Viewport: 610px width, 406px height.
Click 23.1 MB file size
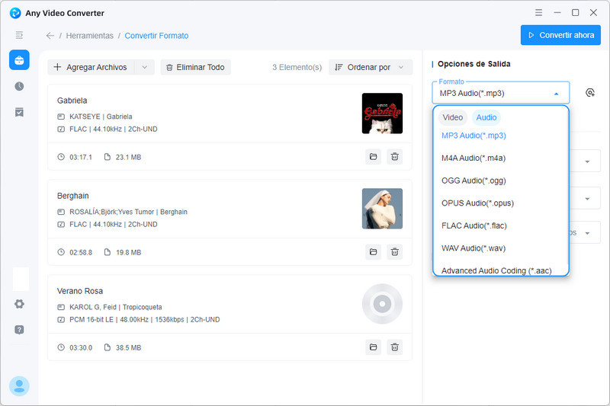pos(128,158)
